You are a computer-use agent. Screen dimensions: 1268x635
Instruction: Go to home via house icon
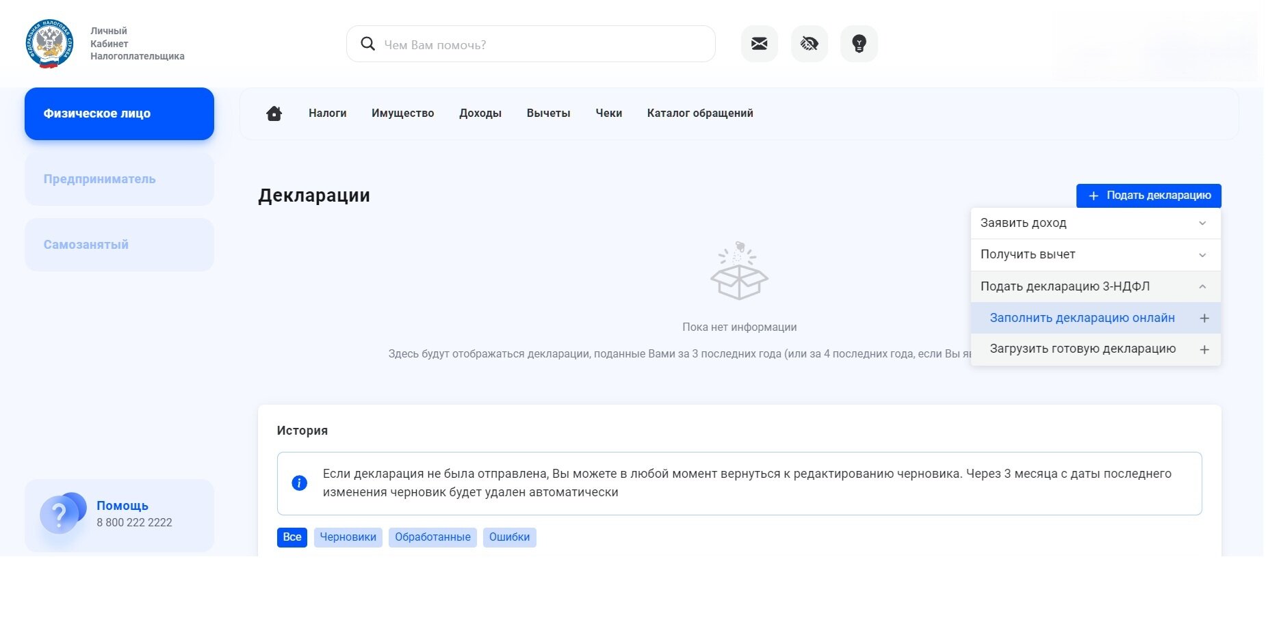click(x=274, y=113)
